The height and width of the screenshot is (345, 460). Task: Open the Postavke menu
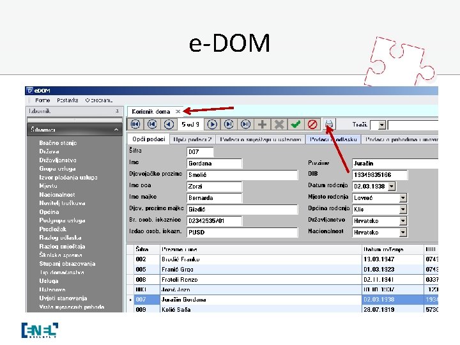point(68,100)
